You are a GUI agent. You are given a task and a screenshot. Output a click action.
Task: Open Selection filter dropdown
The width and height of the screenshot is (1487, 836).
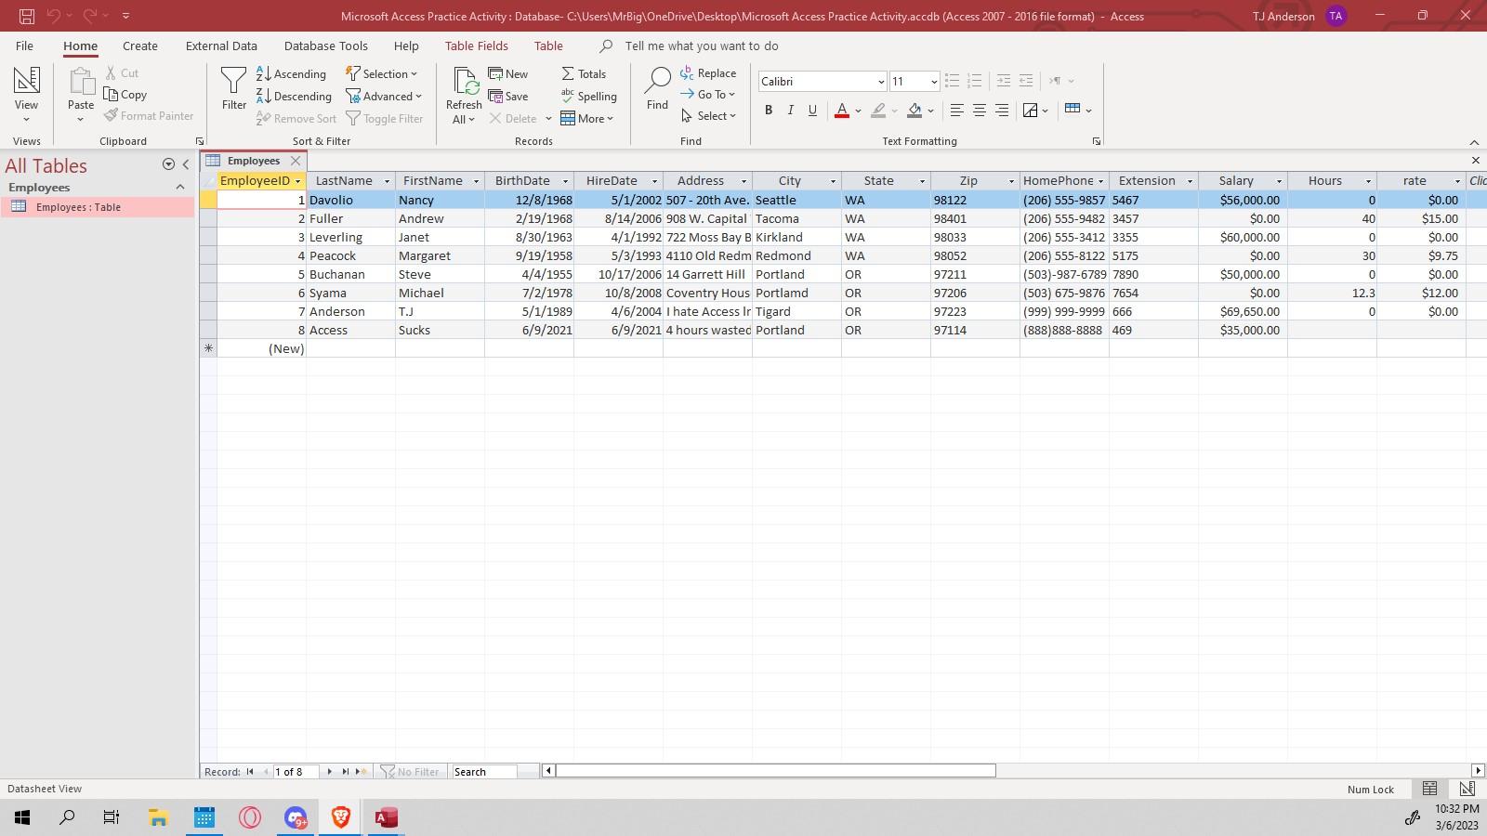click(382, 73)
